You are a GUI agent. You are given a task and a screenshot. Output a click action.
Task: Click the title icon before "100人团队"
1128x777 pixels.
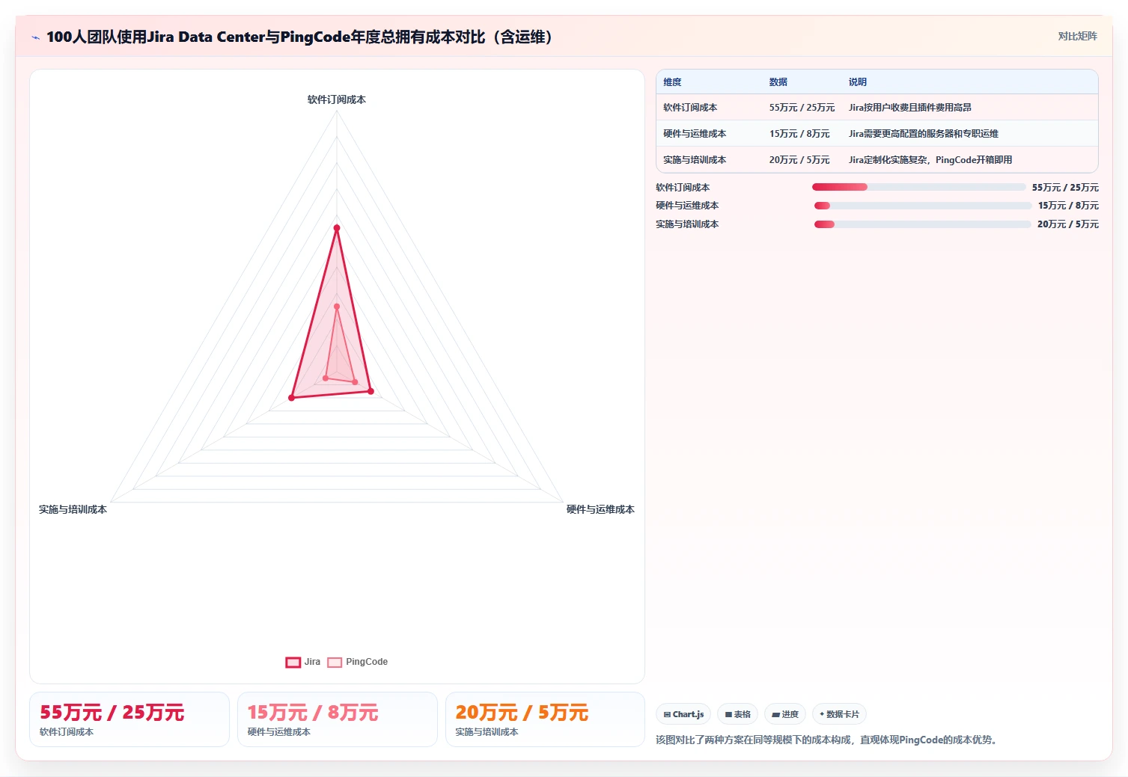click(35, 37)
